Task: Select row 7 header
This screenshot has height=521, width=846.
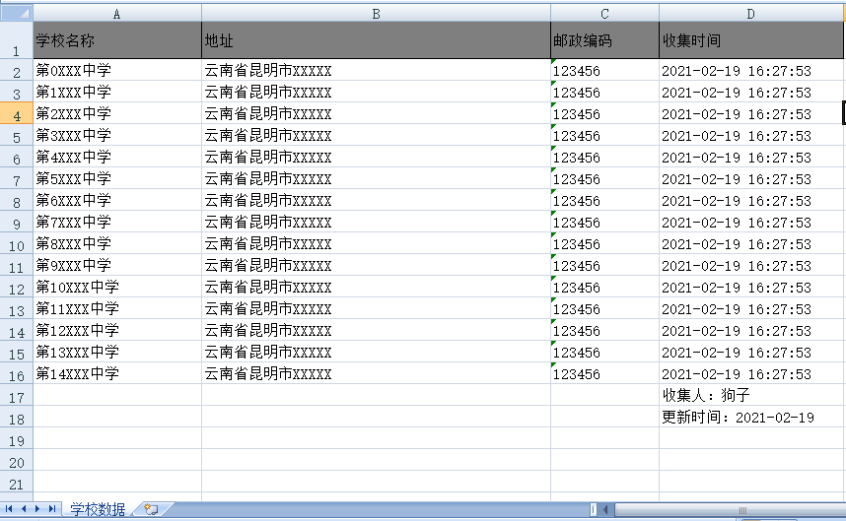Action: [x=17, y=178]
